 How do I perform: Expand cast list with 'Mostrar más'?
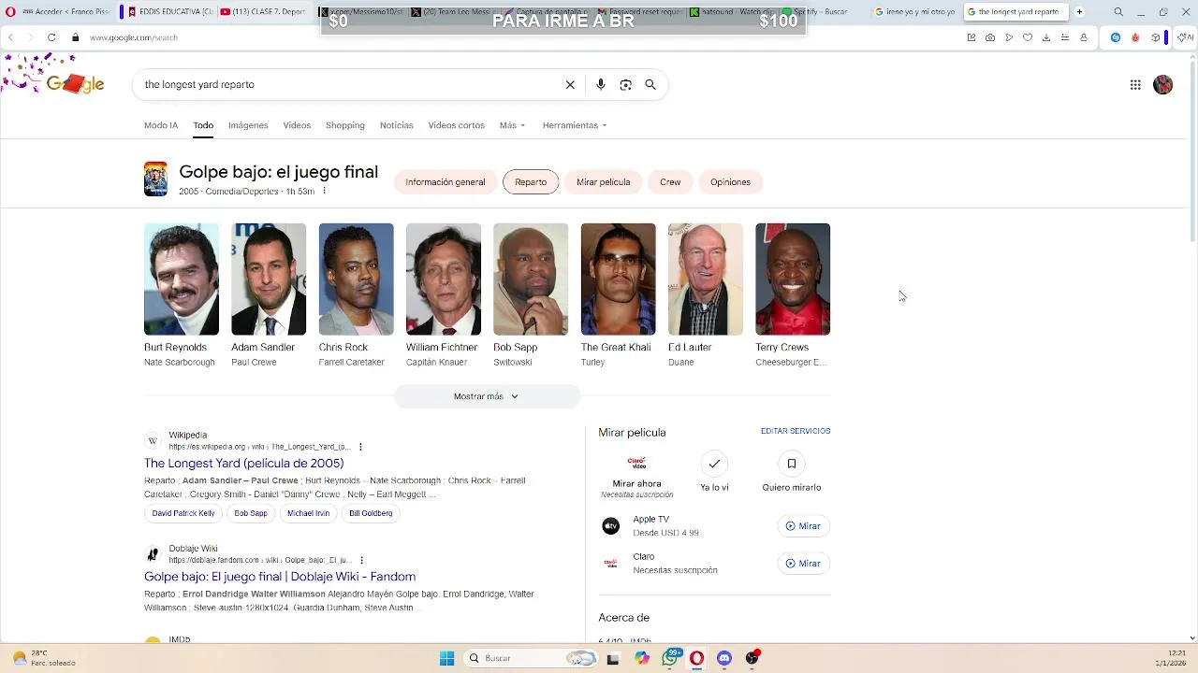coord(487,396)
